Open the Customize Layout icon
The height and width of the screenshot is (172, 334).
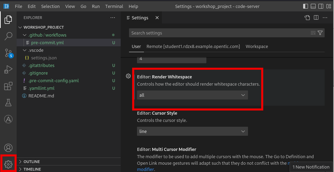point(328,6)
